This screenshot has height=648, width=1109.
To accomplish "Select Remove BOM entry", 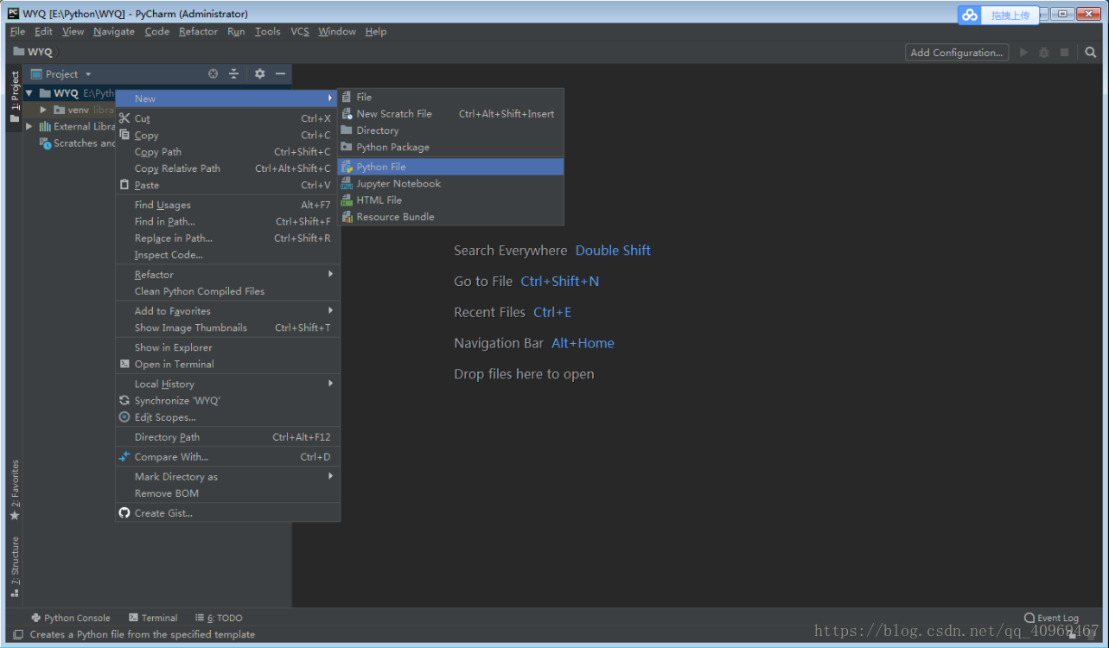I will click(227, 493).
